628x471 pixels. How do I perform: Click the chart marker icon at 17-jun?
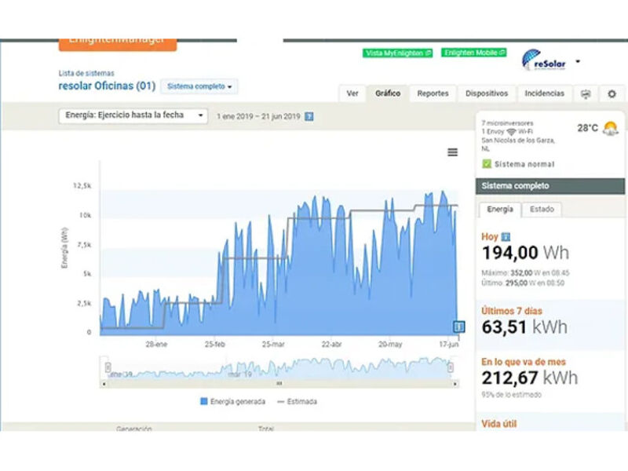459,327
